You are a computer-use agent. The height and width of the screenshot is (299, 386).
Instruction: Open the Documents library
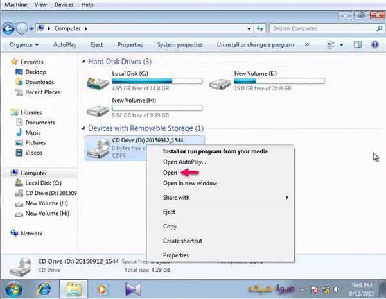(40, 123)
